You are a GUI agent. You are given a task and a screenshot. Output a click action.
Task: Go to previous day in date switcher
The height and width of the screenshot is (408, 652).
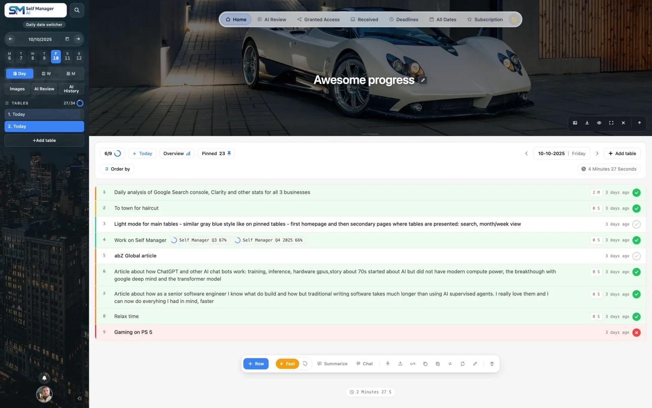click(11, 39)
